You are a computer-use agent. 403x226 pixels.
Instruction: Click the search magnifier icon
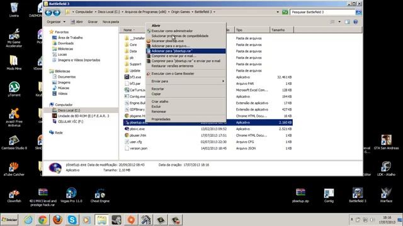click(x=358, y=12)
